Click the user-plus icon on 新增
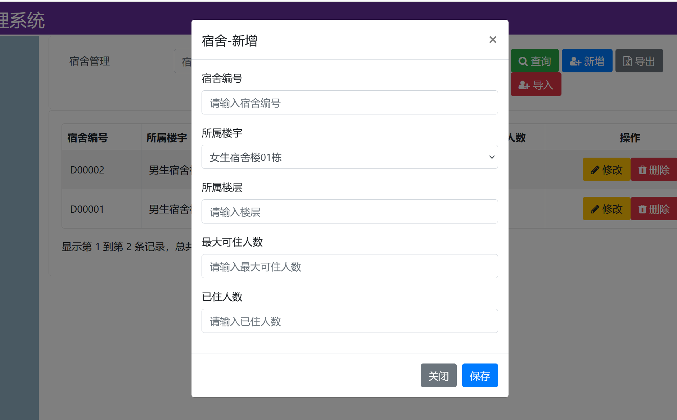 click(575, 62)
